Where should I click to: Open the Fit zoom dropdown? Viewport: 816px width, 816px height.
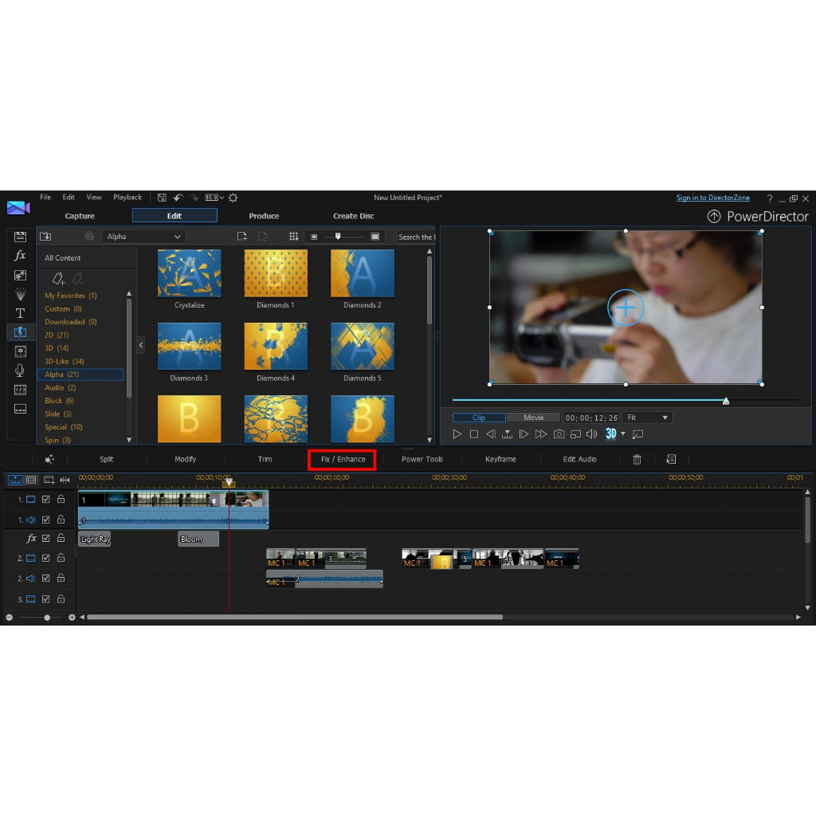[x=647, y=418]
